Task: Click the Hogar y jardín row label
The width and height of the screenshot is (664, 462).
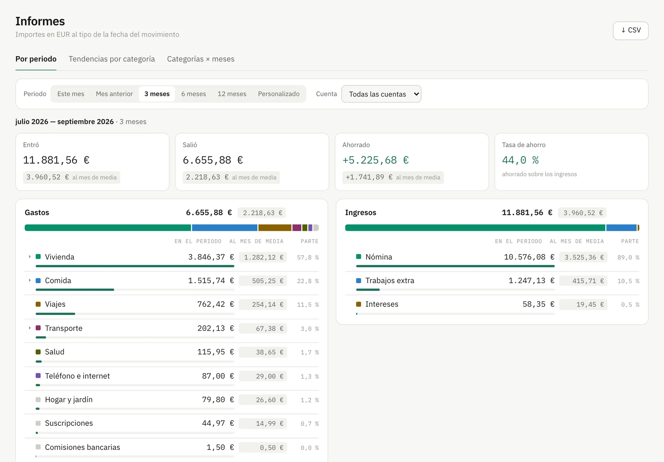Action: (x=69, y=400)
